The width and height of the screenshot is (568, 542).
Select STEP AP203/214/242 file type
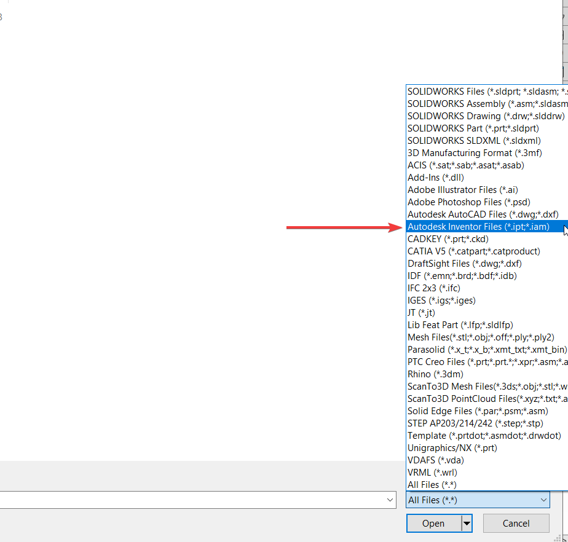tap(475, 423)
